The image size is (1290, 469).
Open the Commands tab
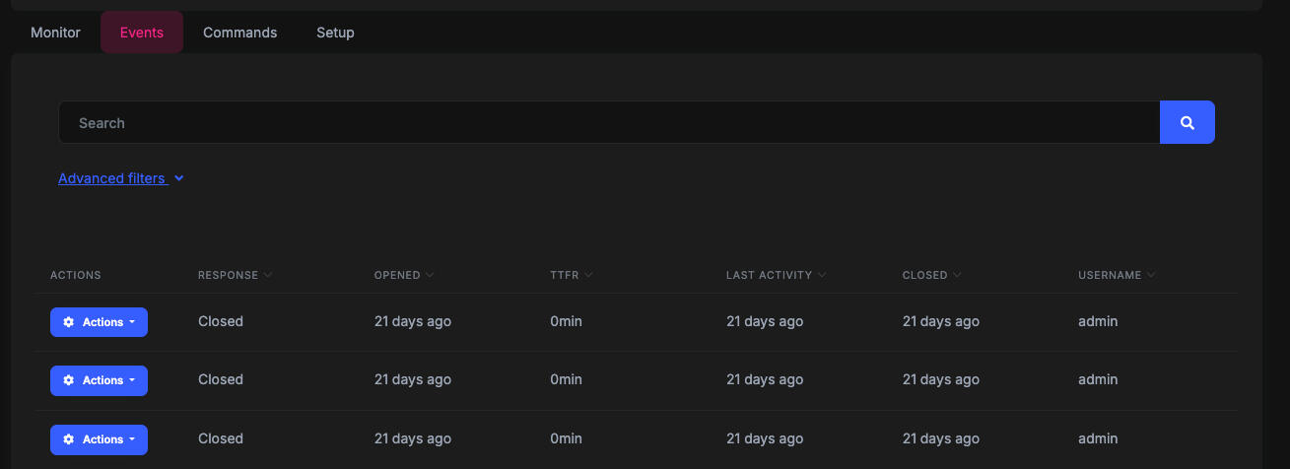[x=239, y=33]
